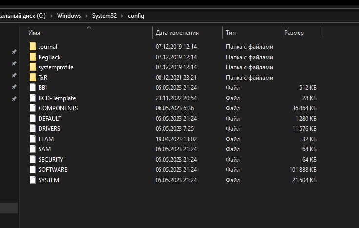Select the SOFTWARE file name
The height and width of the screenshot is (228, 359).
click(x=53, y=170)
